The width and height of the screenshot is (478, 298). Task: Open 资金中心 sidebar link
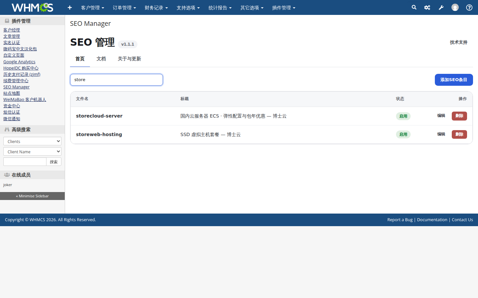[x=12, y=106]
